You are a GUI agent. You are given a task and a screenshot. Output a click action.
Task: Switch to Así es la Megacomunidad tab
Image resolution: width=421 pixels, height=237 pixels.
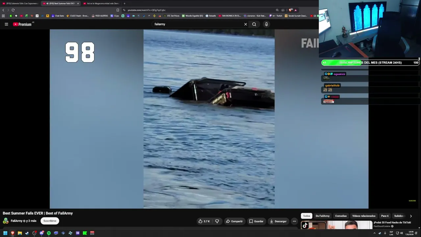tap(101, 3)
